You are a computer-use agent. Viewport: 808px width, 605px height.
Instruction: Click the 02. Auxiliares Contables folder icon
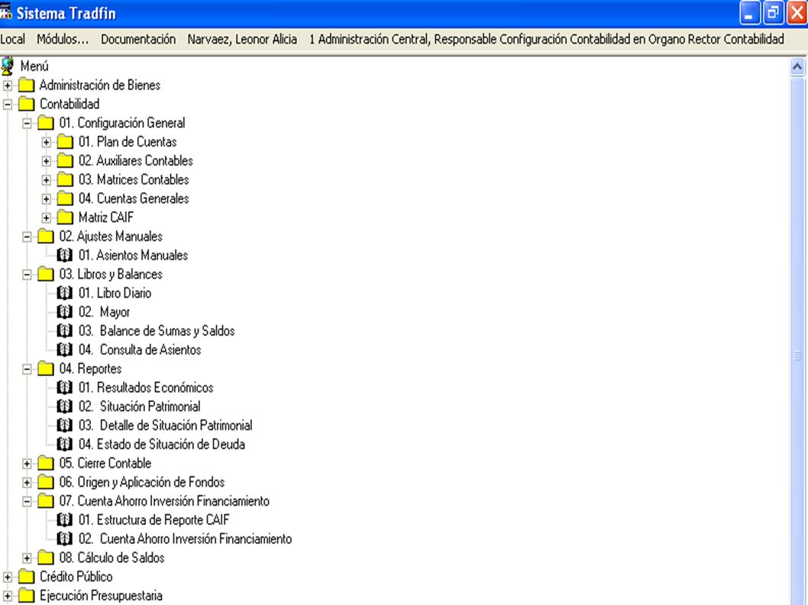(x=65, y=161)
